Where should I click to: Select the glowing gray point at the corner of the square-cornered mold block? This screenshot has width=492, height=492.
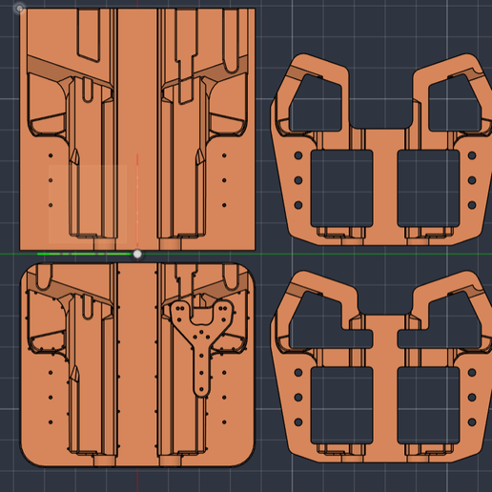coord(20,9)
